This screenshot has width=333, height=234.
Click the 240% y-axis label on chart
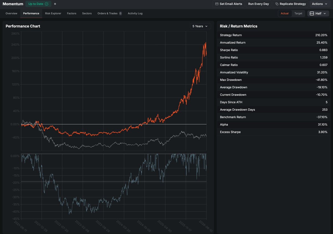pyautogui.click(x=15, y=45)
